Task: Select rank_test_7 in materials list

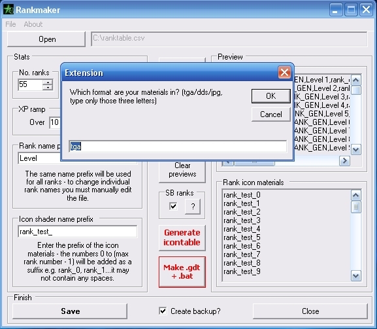Action: click(242, 254)
